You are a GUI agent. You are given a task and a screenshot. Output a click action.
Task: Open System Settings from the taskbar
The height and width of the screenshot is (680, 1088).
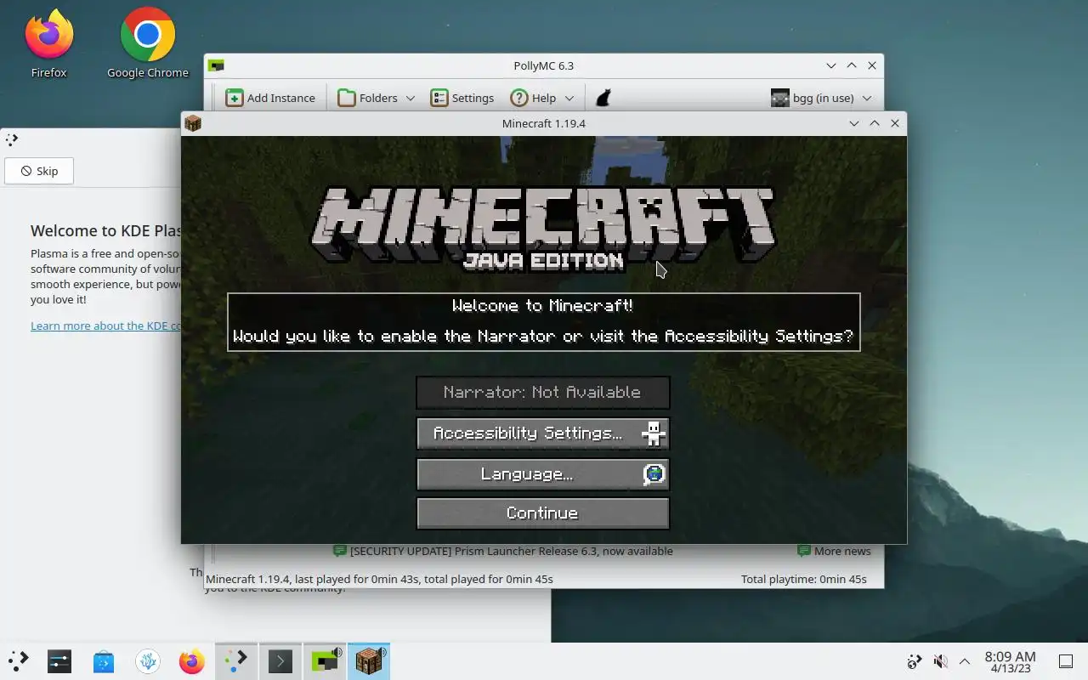click(x=59, y=660)
